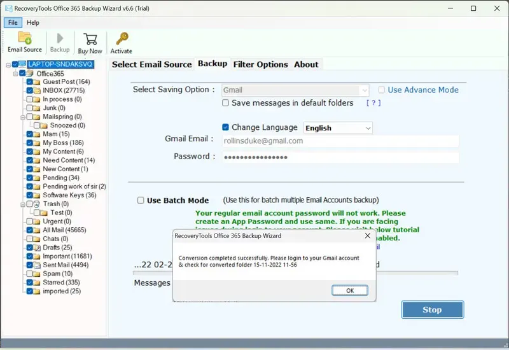
Task: Click the Gmail Email input field
Action: [340, 141]
